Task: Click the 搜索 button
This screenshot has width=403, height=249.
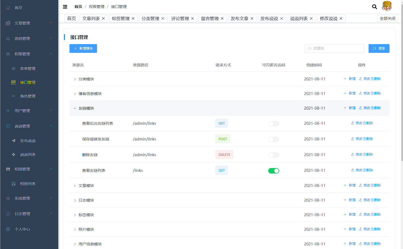Action: (x=379, y=48)
